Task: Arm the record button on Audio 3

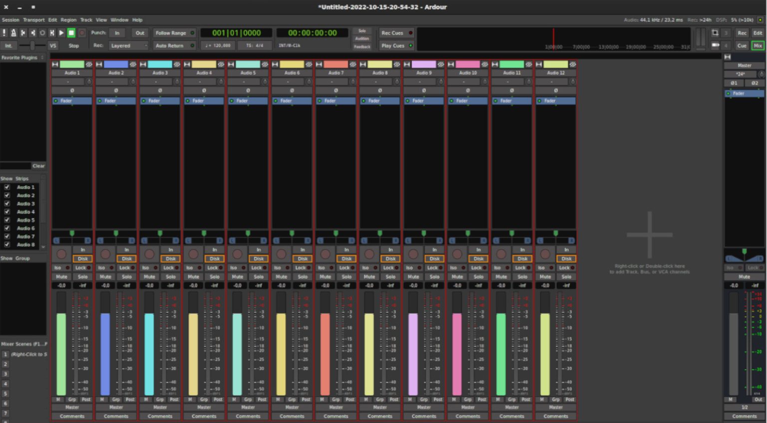Action: [x=149, y=254]
